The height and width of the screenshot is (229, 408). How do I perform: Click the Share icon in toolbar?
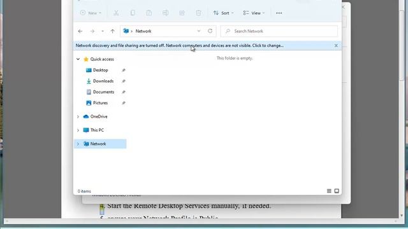click(x=182, y=13)
